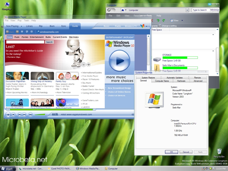Switch to the Rip tab
Screen dimensions: 228x171
(41, 26)
